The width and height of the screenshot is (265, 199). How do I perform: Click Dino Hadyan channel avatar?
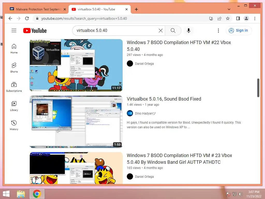pyautogui.click(x=130, y=113)
